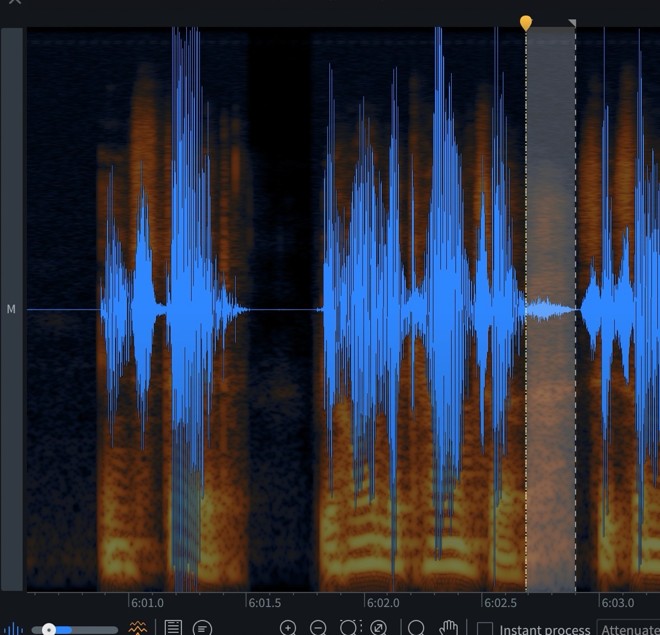Click the circular notes list icon
The height and width of the screenshot is (635, 660).
point(203,627)
